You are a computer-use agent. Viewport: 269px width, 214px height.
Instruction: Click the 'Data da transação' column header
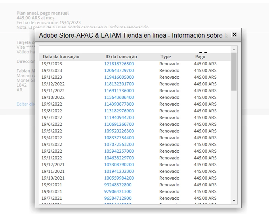tap(61, 57)
